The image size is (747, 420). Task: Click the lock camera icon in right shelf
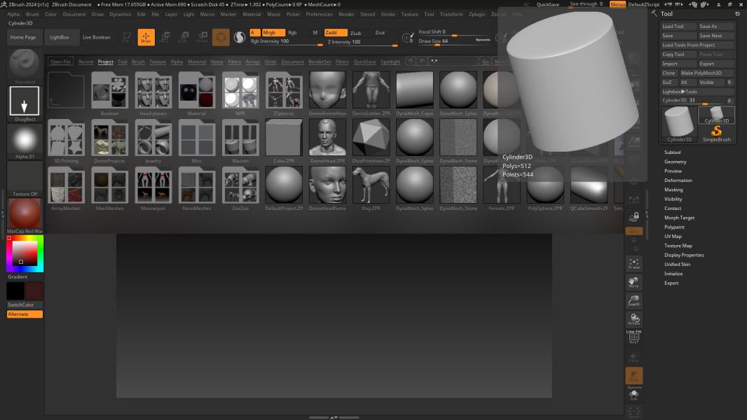coord(633,218)
